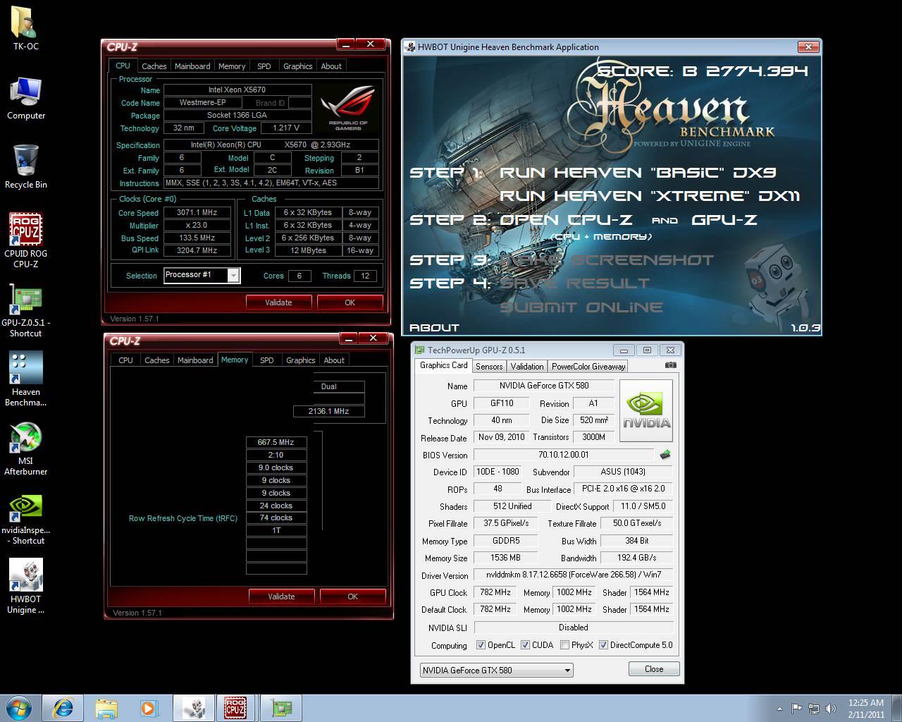Click the NVIDIA logo in GPU-Z
Screen dimensions: 902x722
coord(646,410)
